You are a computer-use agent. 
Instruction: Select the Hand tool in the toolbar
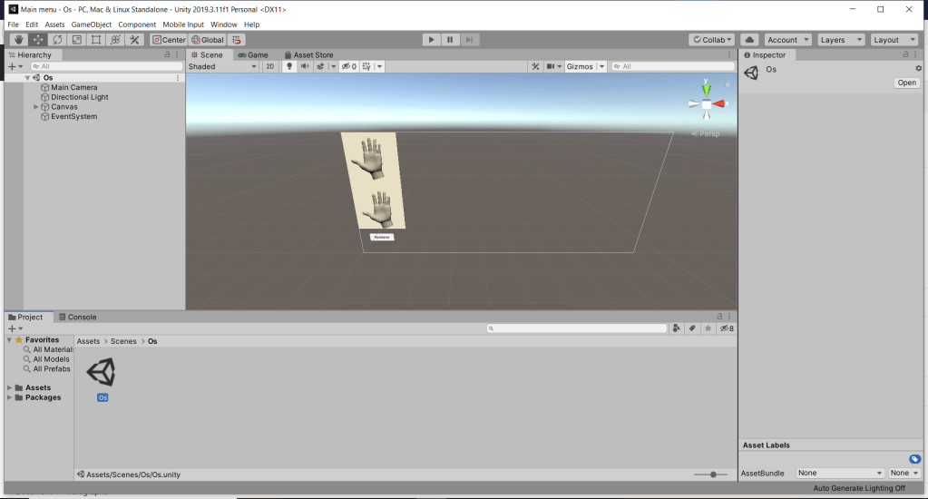pyautogui.click(x=18, y=40)
